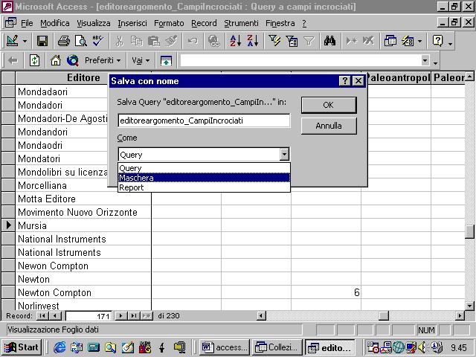This screenshot has height=357, width=476.
Task: Click the Print icon in toolbar
Action: tap(63, 41)
